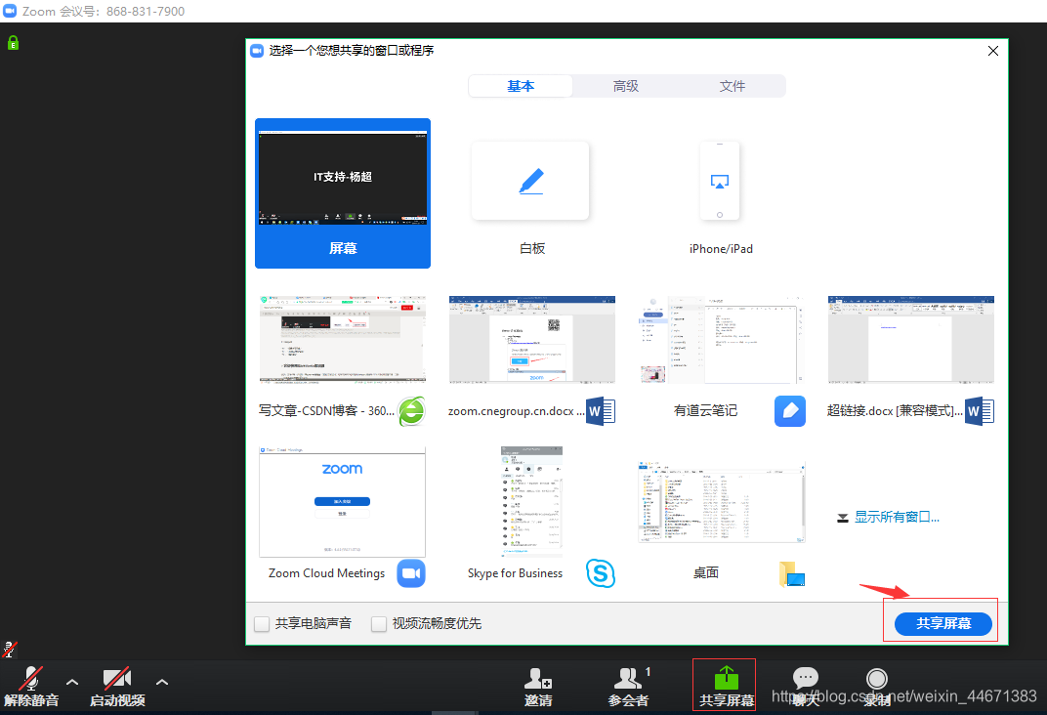Select the CSDN blog window thumbnail
Image resolution: width=1047 pixels, height=715 pixels.
click(x=343, y=339)
